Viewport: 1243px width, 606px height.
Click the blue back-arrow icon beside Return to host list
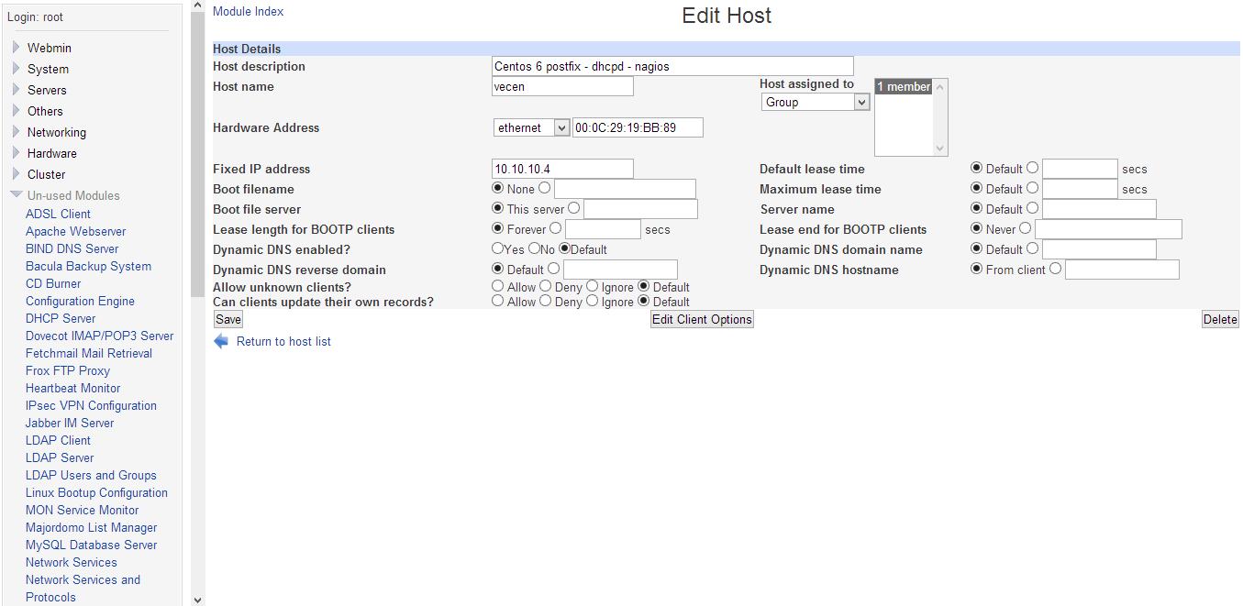click(220, 341)
